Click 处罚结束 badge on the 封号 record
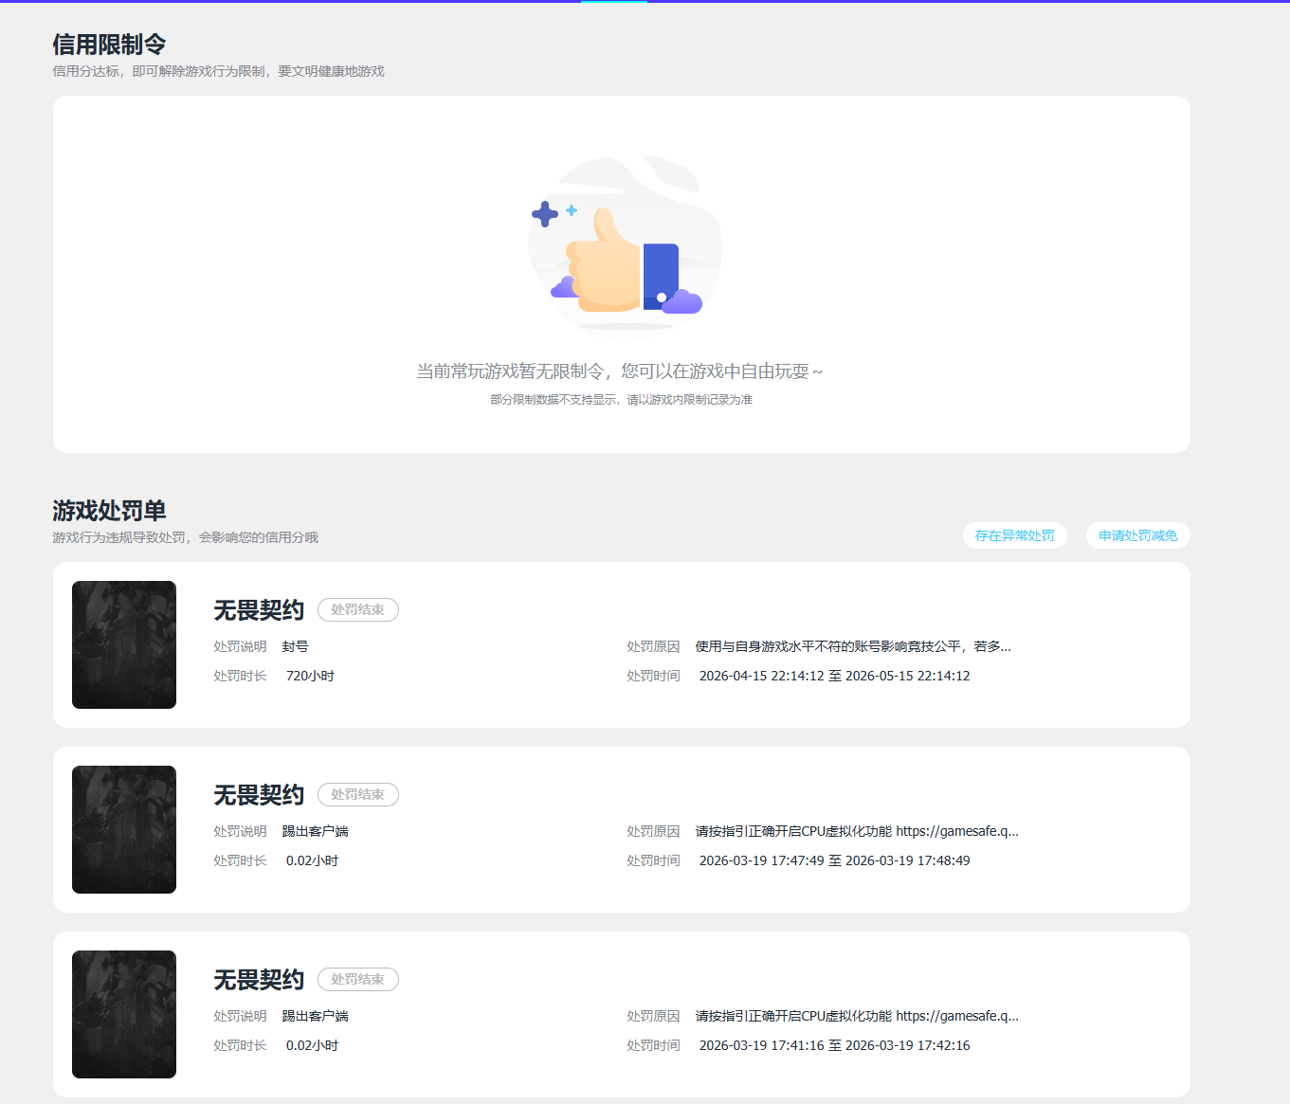1290x1104 pixels. 357,610
